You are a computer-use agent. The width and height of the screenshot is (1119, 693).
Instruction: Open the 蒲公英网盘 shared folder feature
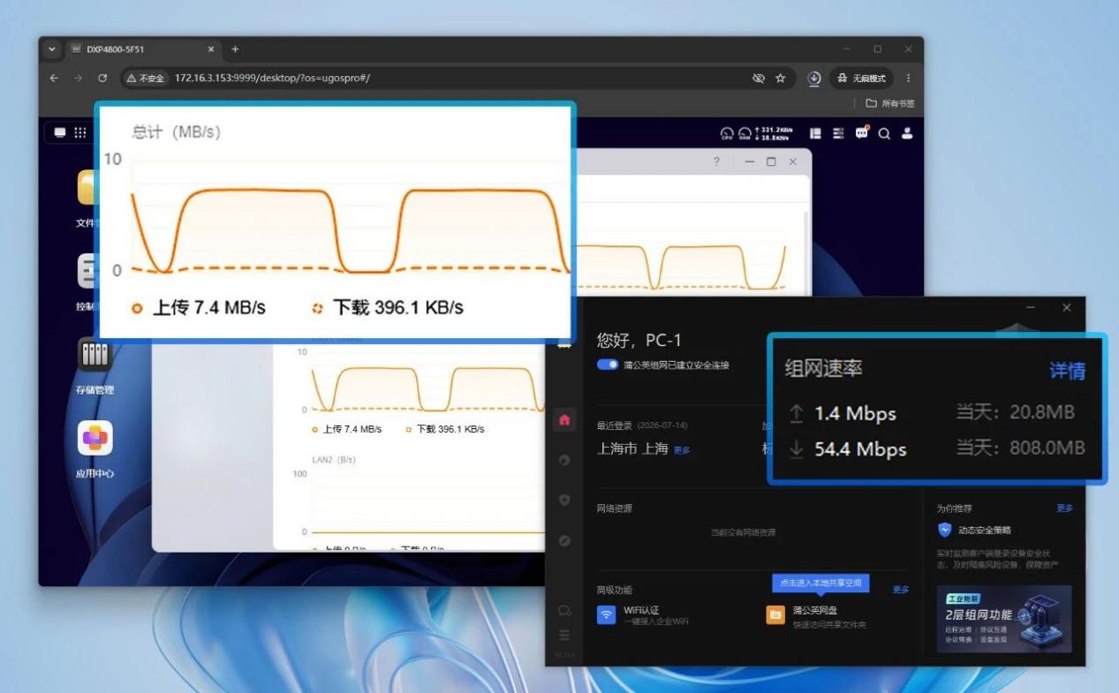pyautogui.click(x=816, y=616)
